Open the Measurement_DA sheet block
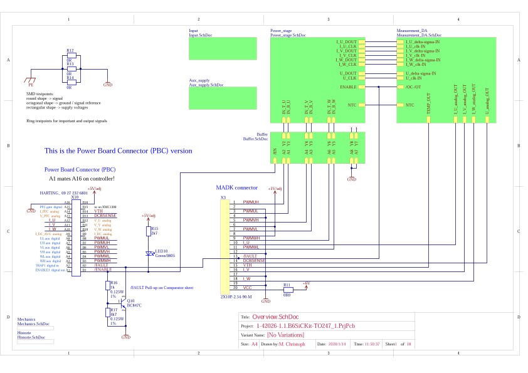Viewport: 528px width, 373px height. (446, 80)
